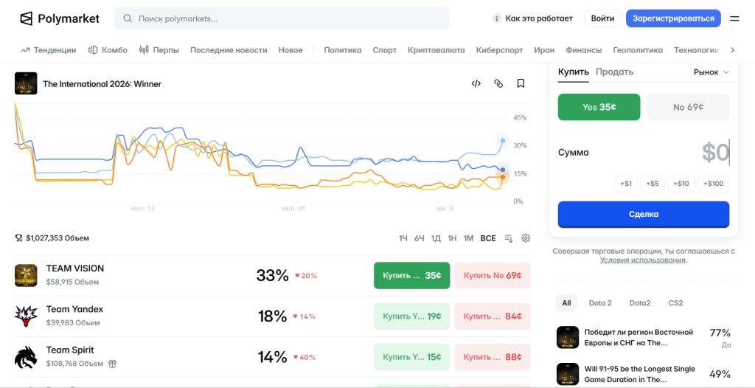Viewport: 755px width, 388px height.
Task: Set chart range to 6Ч
Action: click(420, 238)
